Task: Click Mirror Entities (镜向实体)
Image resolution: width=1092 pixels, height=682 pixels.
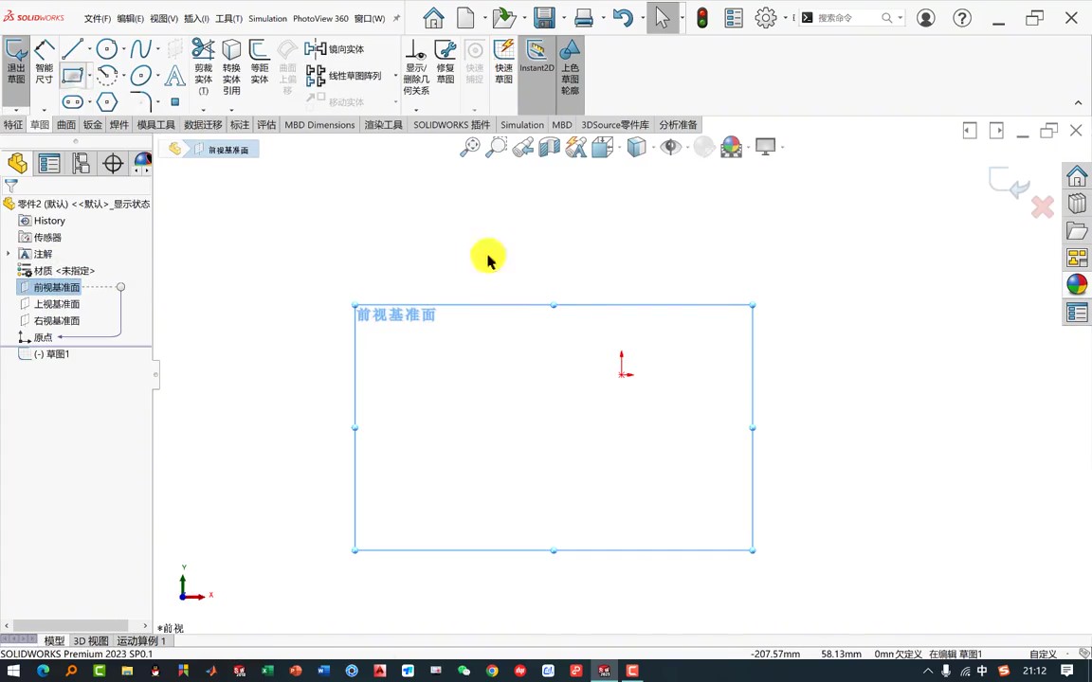Action: tap(335, 48)
